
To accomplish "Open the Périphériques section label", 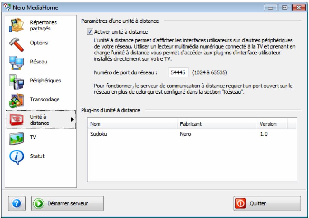I will pyautogui.click(x=45, y=81).
